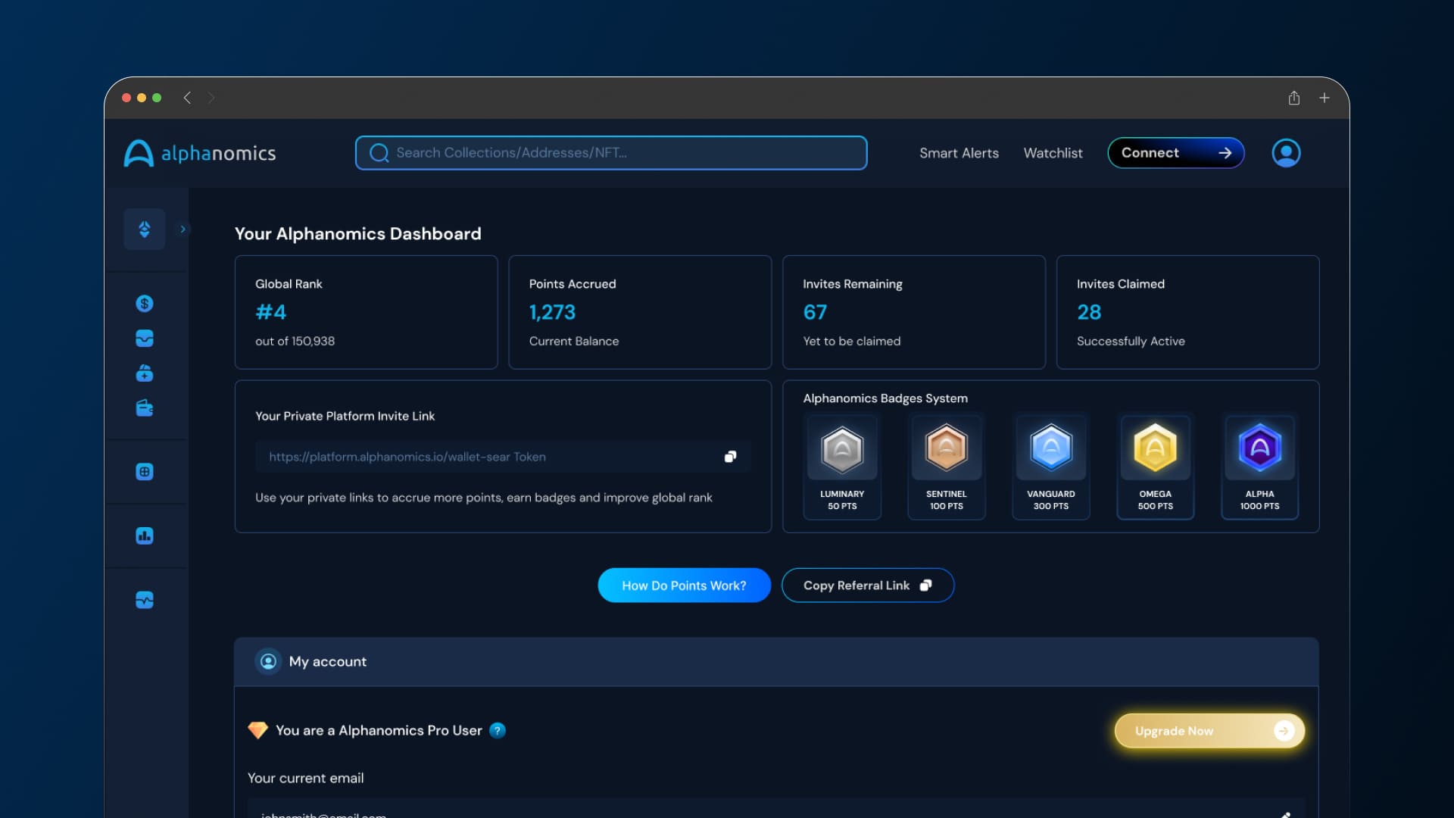1454x818 pixels.
Task: Click the diamond Pro User icon
Action: tap(257, 730)
